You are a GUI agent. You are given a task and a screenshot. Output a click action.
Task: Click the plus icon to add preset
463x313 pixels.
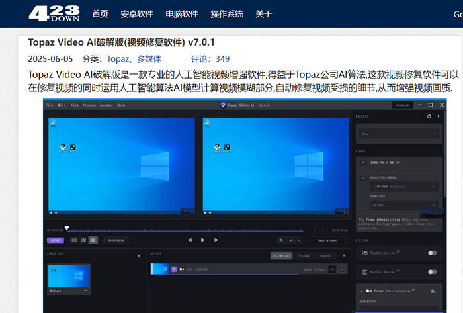point(439,116)
